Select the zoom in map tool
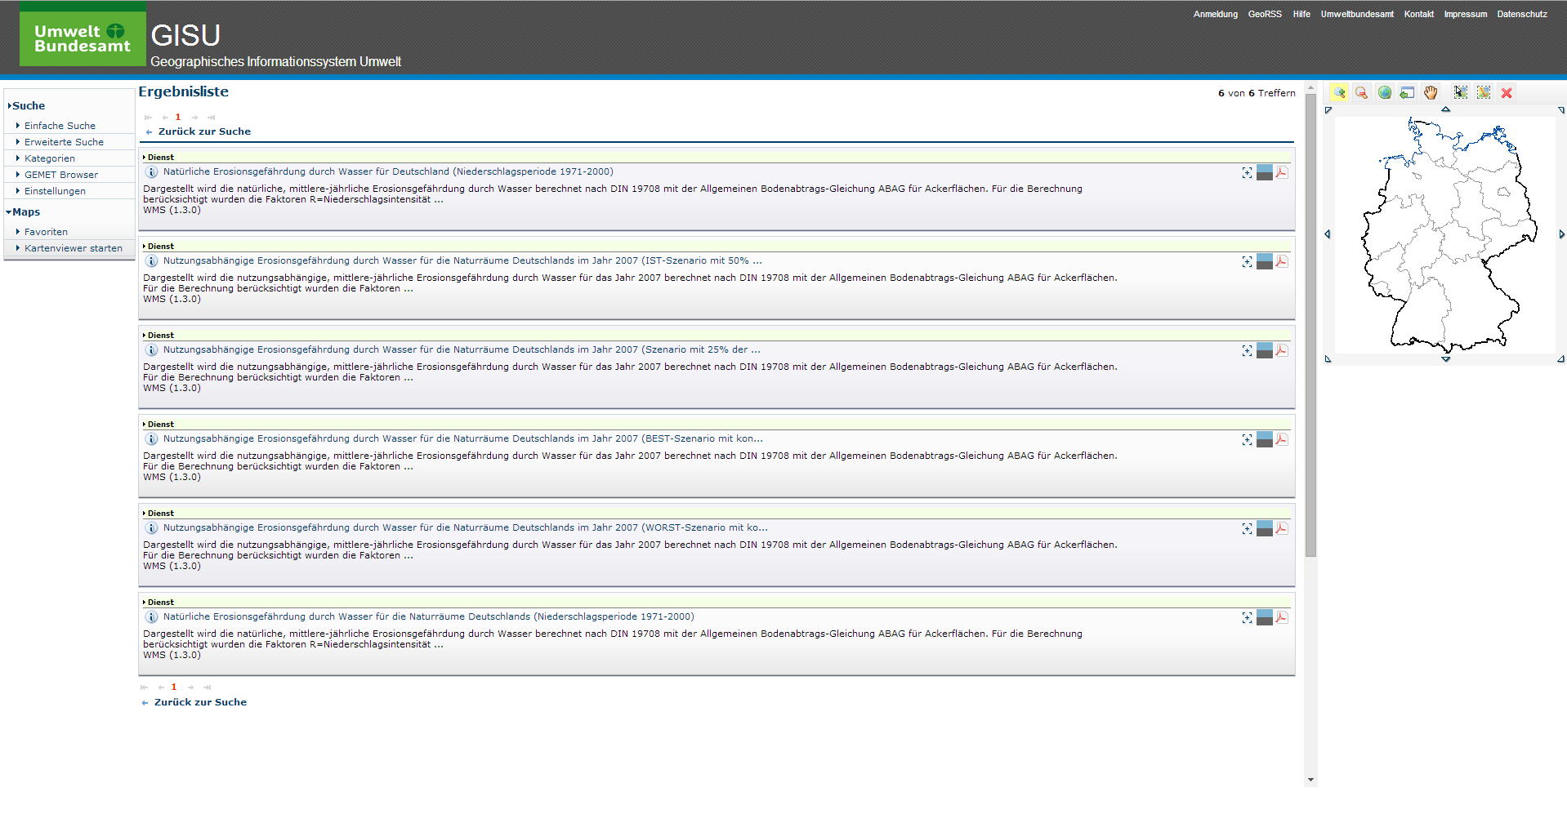Viewport: 1567px width, 832px height. pos(1339,93)
